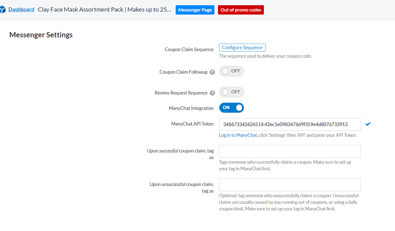Click 'Optional: tag someone who unsuccessfully' help text
This screenshot has height=231, width=395.
pyautogui.click(x=289, y=202)
